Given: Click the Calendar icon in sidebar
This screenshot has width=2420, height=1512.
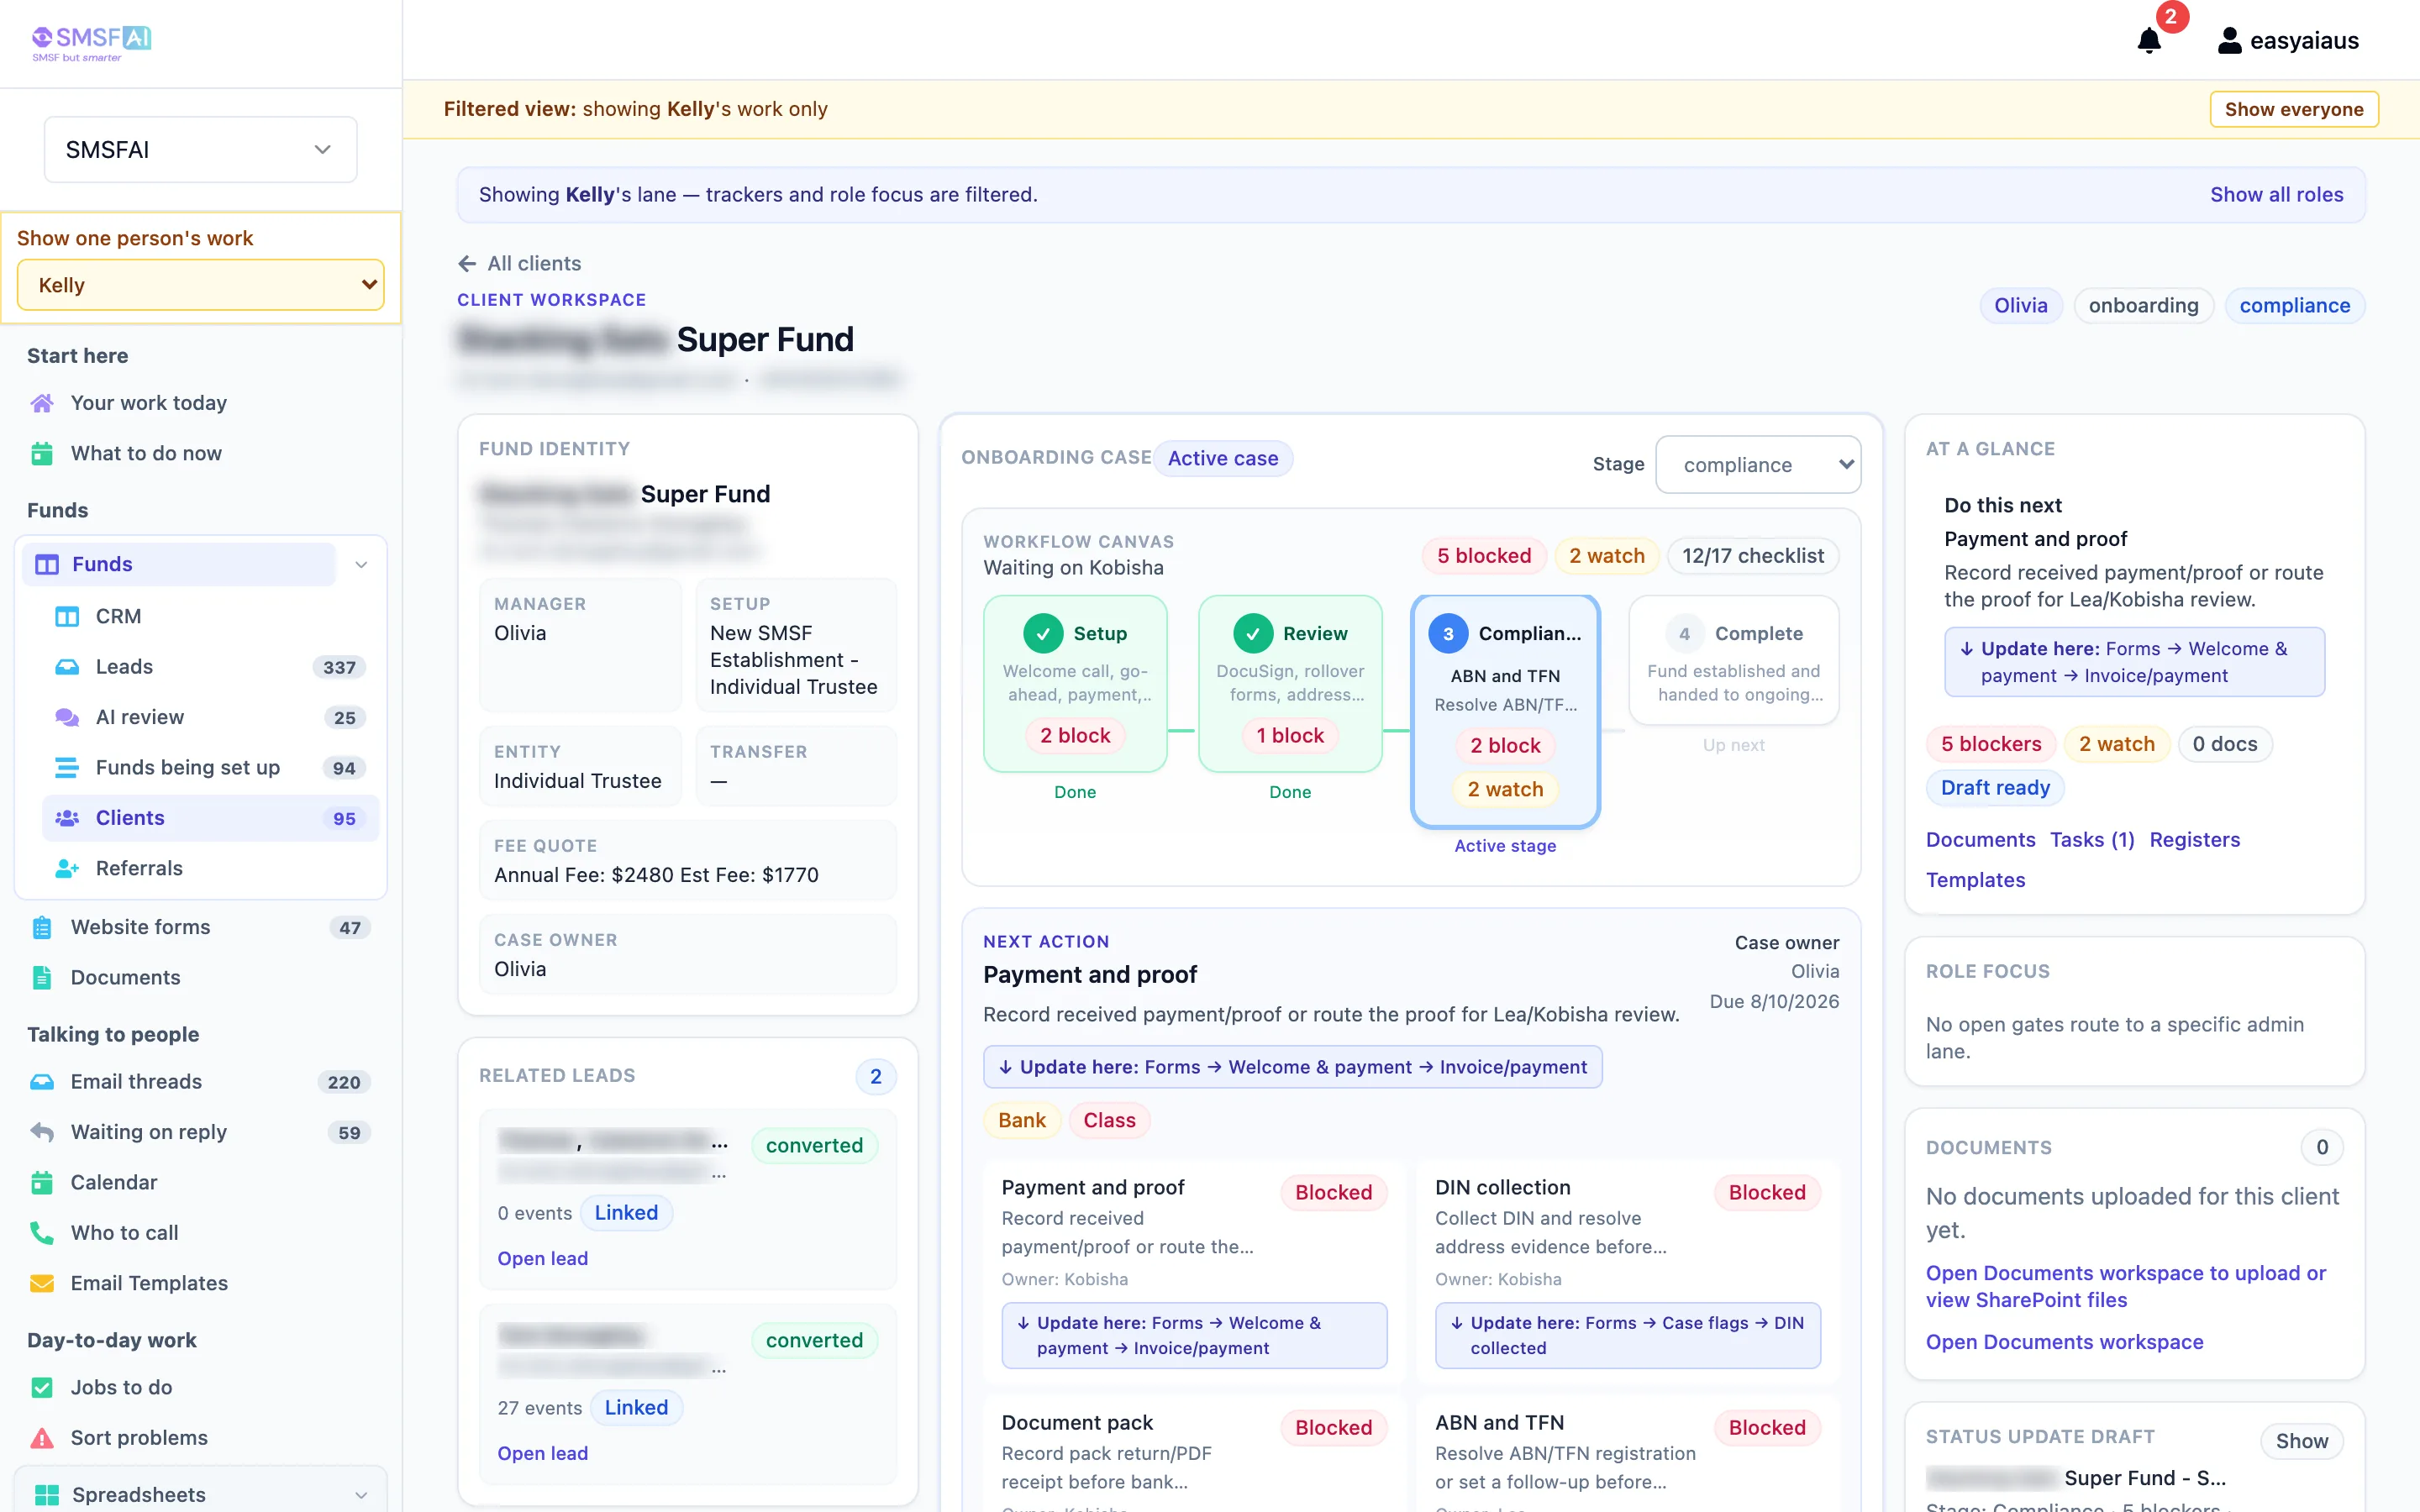Looking at the screenshot, I should (x=42, y=1182).
